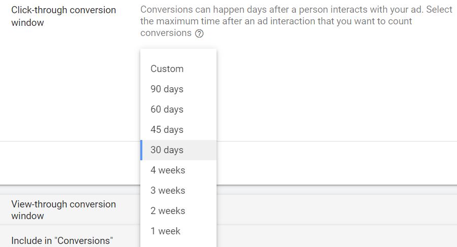Click the gray area right of View-through row

(x=330, y=210)
